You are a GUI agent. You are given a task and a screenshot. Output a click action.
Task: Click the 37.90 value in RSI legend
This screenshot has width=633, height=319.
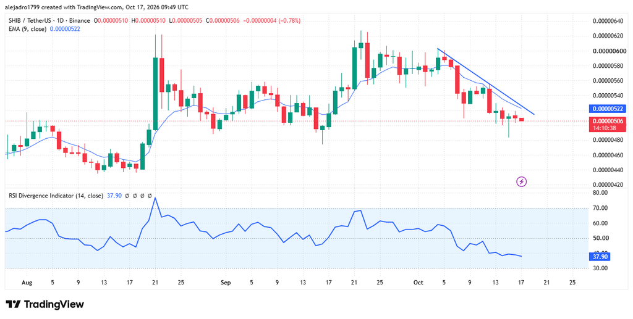[114, 196]
